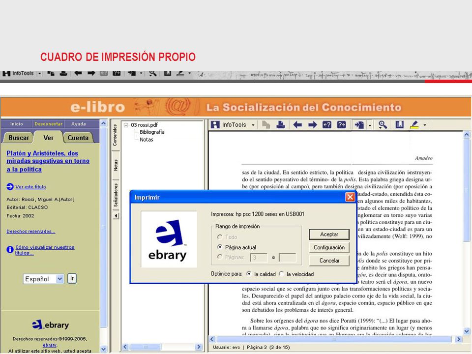Open the Platón y Aristóteles title link

coord(48,161)
